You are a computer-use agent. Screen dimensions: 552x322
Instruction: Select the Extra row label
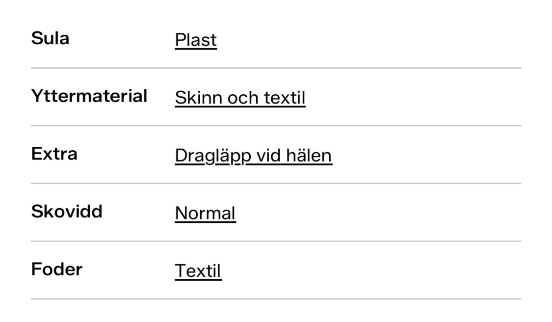54,154
